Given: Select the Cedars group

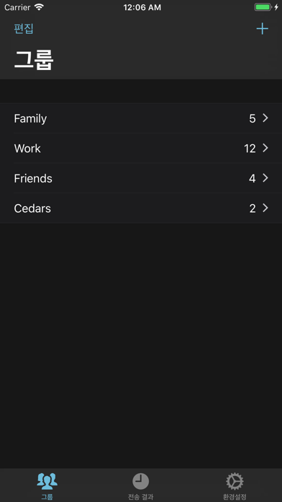Looking at the screenshot, I should [x=141, y=208].
